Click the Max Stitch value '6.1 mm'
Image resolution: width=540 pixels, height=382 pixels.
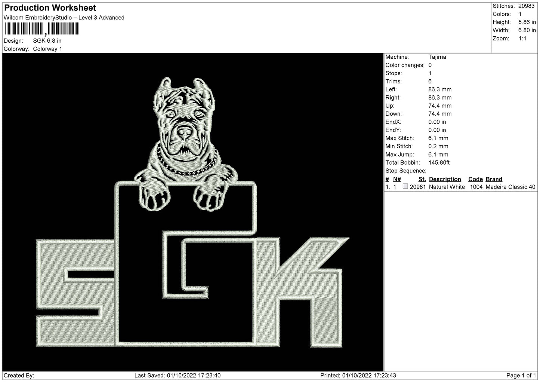(x=438, y=138)
